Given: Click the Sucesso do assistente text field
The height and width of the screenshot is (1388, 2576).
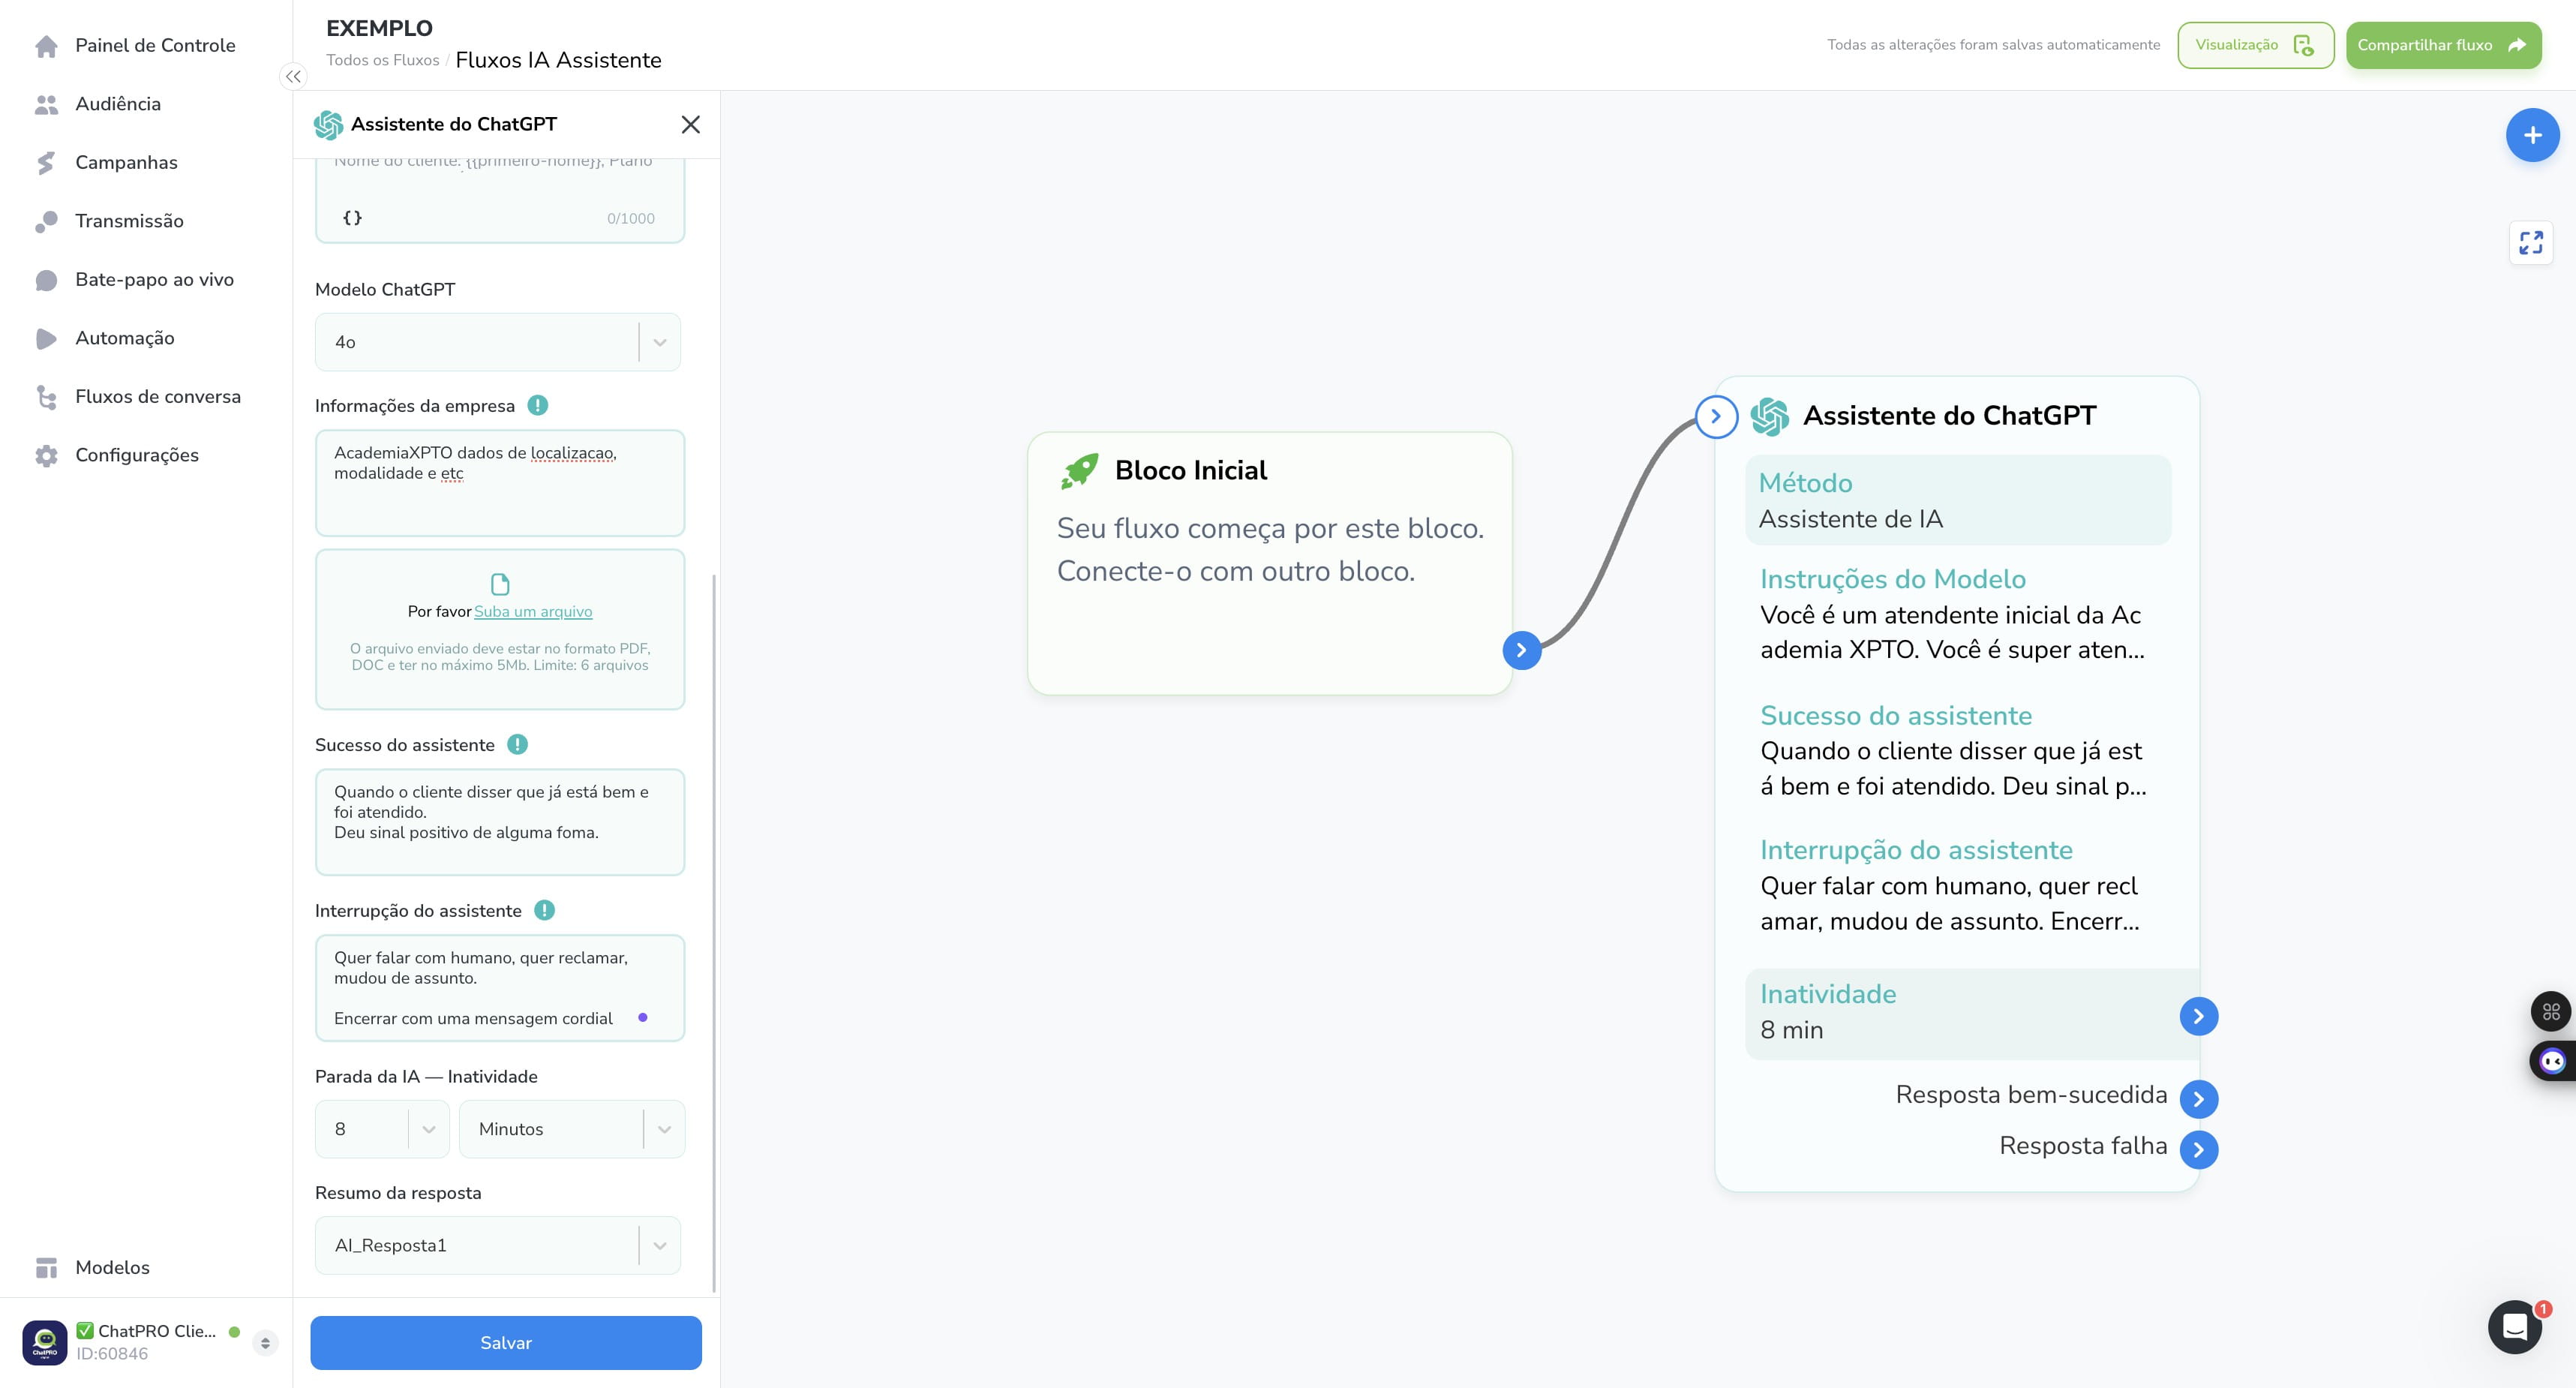Looking at the screenshot, I should tap(500, 822).
